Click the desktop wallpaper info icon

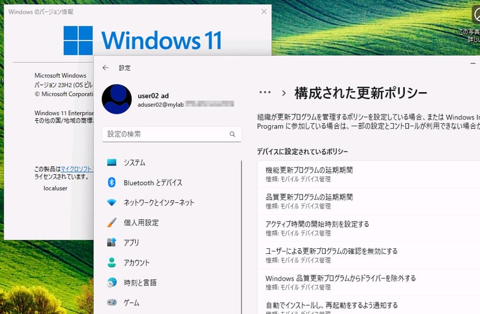coord(476,15)
